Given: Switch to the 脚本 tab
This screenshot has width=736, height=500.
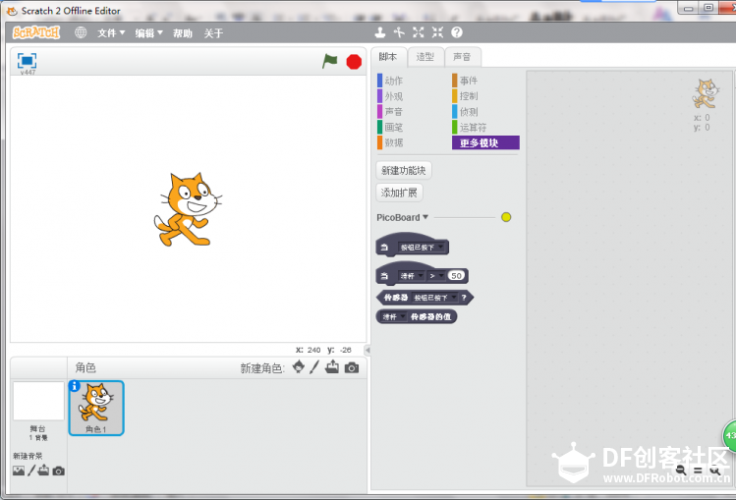Looking at the screenshot, I should click(x=388, y=57).
